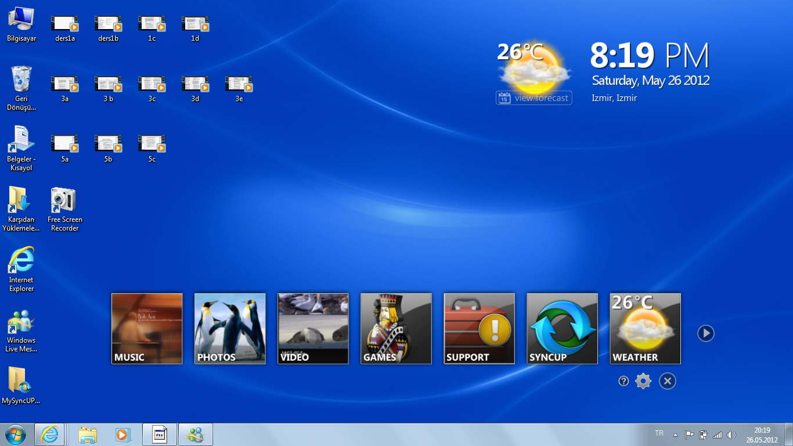
Task: Open the SUPPORT toolbox tile
Action: 479,328
